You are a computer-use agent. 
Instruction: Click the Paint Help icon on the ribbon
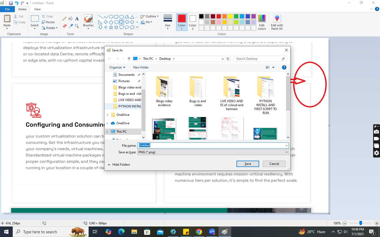pyautogui.click(x=377, y=9)
